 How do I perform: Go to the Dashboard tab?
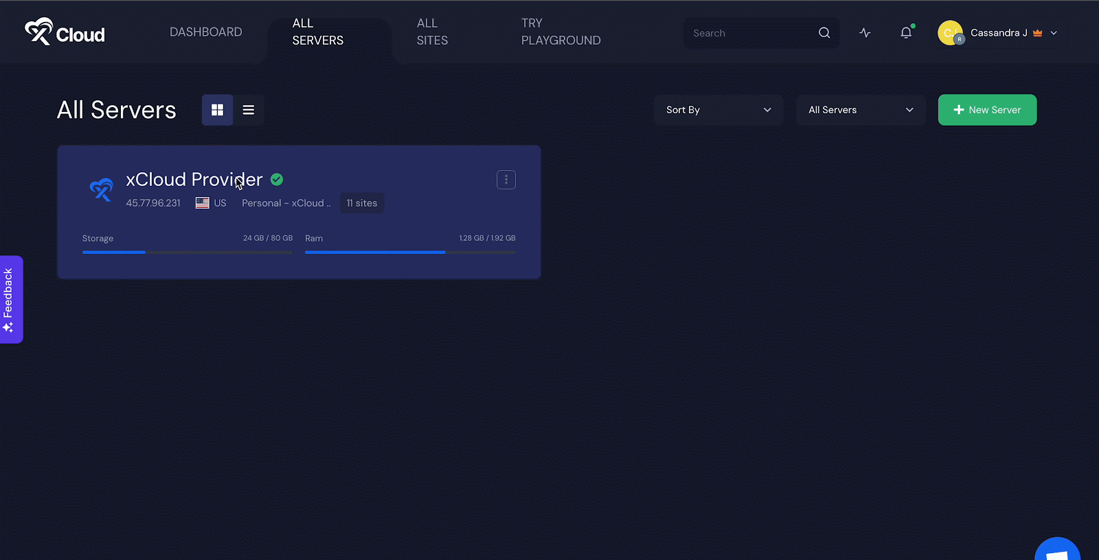coord(205,32)
